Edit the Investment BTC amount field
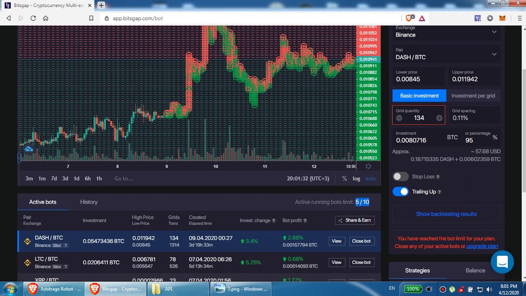 pyautogui.click(x=418, y=137)
